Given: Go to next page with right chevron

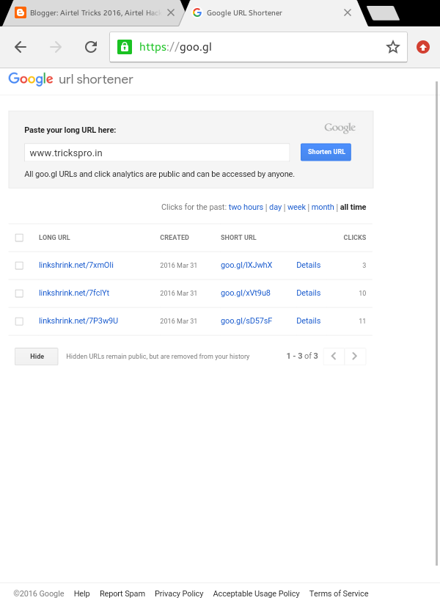Looking at the screenshot, I should (355, 356).
